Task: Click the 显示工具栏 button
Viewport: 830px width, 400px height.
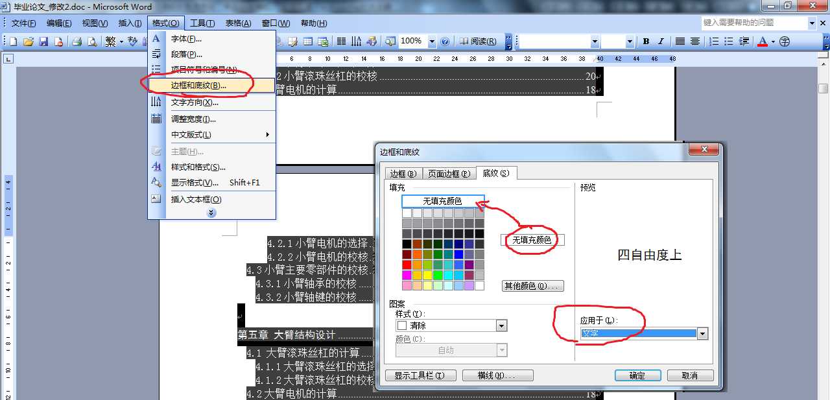Action: [x=421, y=375]
